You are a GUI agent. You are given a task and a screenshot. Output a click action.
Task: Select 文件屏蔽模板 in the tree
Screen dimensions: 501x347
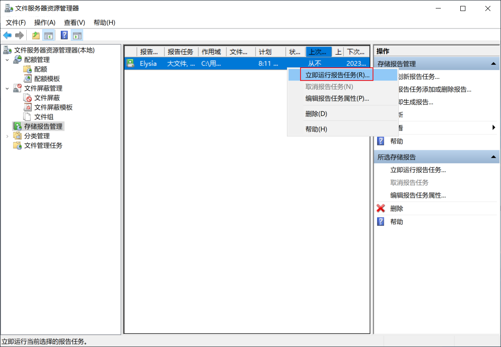pyautogui.click(x=53, y=107)
